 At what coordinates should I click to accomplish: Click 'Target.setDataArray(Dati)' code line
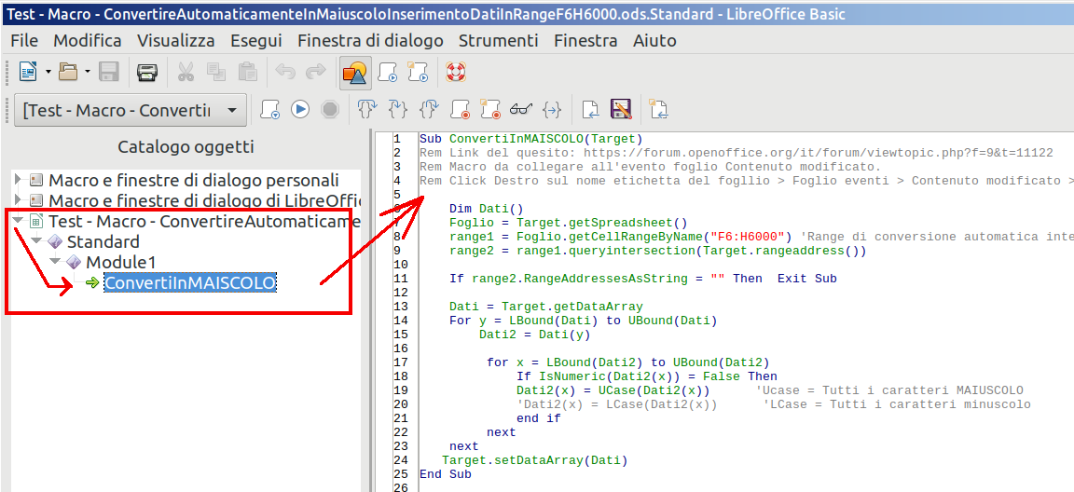tap(534, 459)
